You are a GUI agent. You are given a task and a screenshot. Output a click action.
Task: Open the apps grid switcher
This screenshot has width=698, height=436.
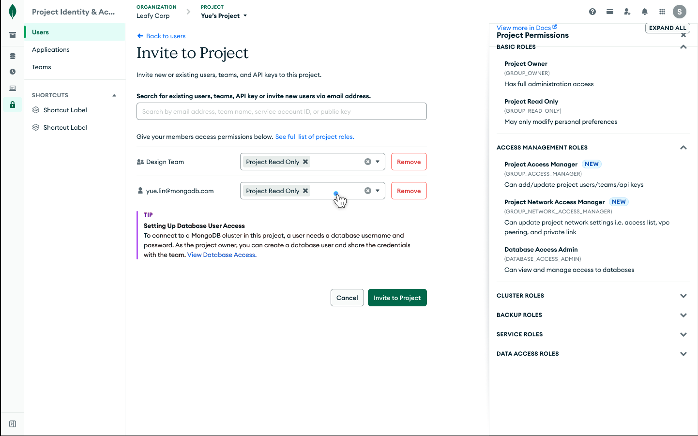tap(662, 12)
